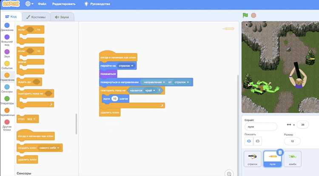Image resolution: width=319 pixels, height=176 pixels.
Task: Open the 'стоп все' dropdown in palette
Action: (x=31, y=119)
